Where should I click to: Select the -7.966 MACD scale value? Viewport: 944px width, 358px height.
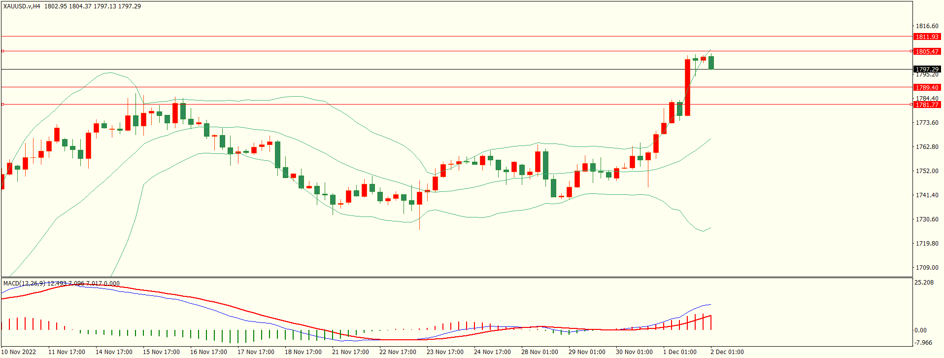pyautogui.click(x=923, y=343)
